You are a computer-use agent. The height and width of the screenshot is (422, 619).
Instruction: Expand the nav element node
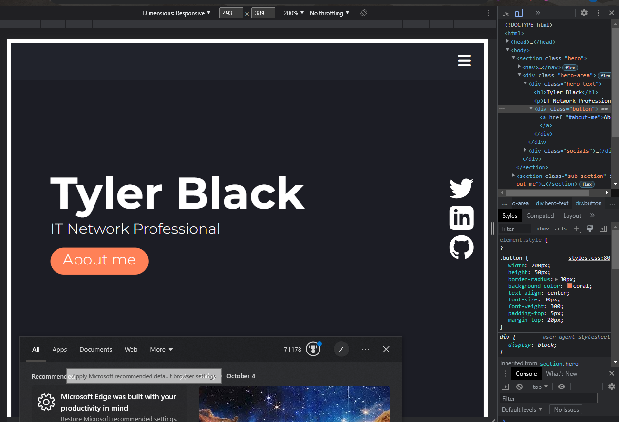tap(520, 67)
